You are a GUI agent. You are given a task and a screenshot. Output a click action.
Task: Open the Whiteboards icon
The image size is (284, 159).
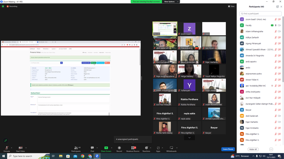[171, 148]
